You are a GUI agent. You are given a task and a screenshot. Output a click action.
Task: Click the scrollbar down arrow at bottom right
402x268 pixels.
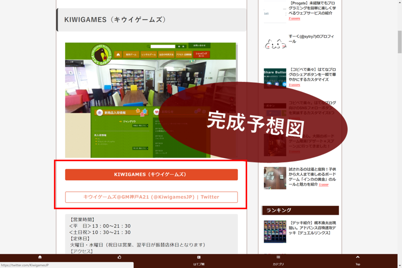tap(399, 266)
